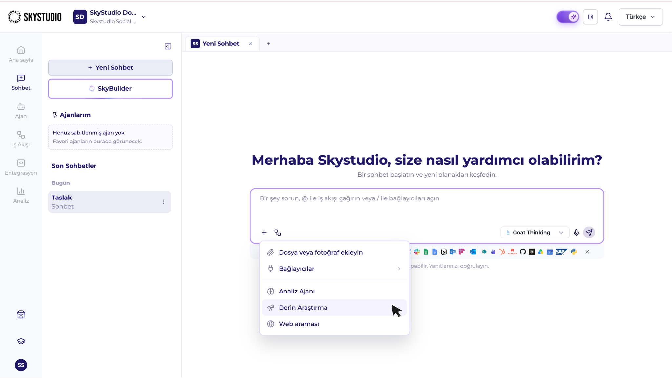The image size is (672, 378).
Task: Click the plus attachment icon in prompt box
Action: pyautogui.click(x=264, y=233)
